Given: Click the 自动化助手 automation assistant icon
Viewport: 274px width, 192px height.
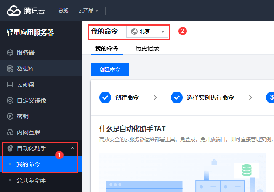Looking at the screenshot, I should (x=10, y=148).
